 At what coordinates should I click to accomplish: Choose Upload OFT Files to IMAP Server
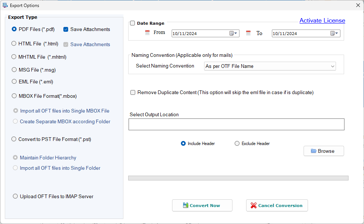pos(15,196)
